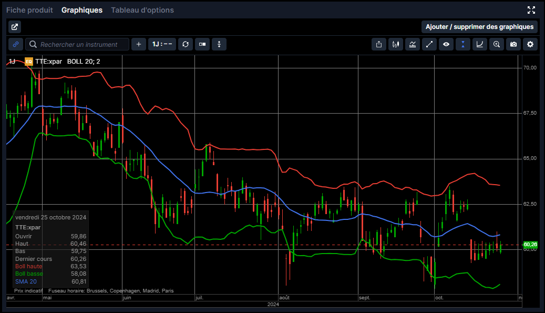Click the 67,50 price axis label
The height and width of the screenshot is (313, 545).
click(530, 113)
